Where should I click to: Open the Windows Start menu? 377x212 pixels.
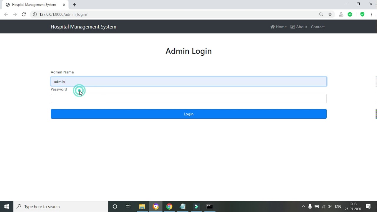click(6, 206)
